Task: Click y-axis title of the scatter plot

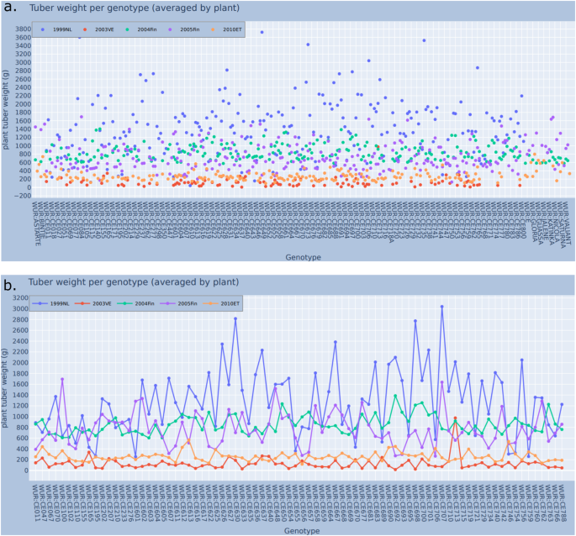Action: (6, 111)
